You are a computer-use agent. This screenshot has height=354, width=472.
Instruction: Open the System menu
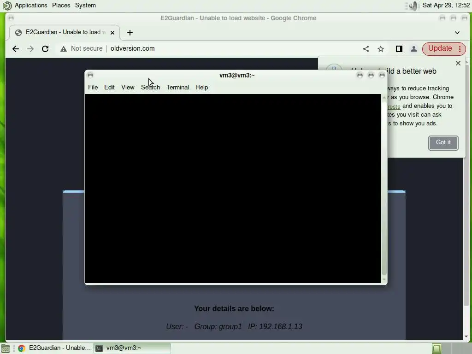point(85,6)
